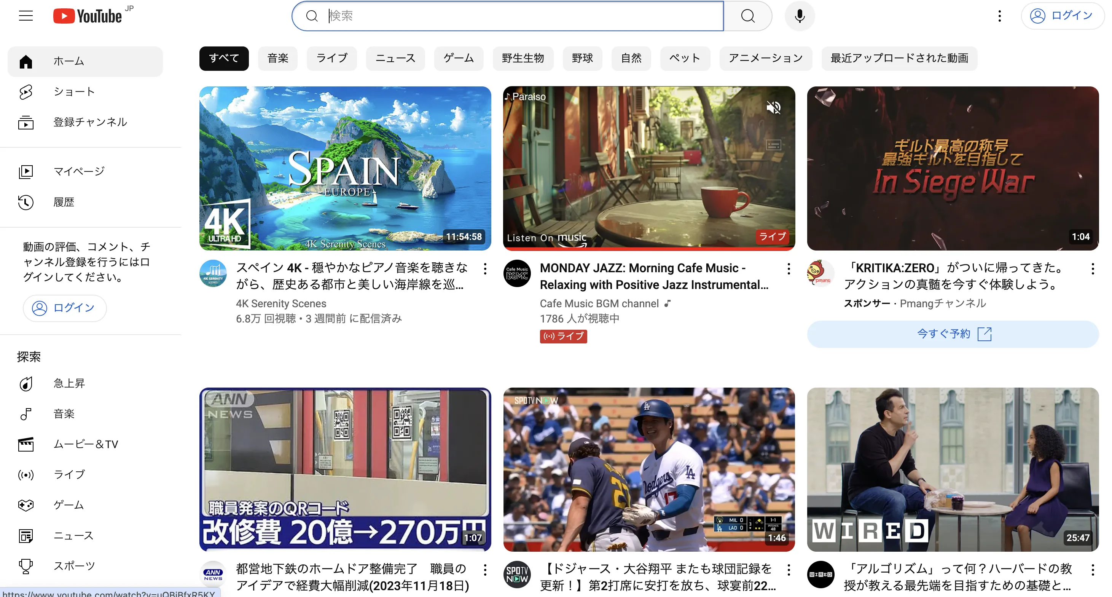
Task: Open more options for MONDAY JAZZ video
Action: pos(789,269)
